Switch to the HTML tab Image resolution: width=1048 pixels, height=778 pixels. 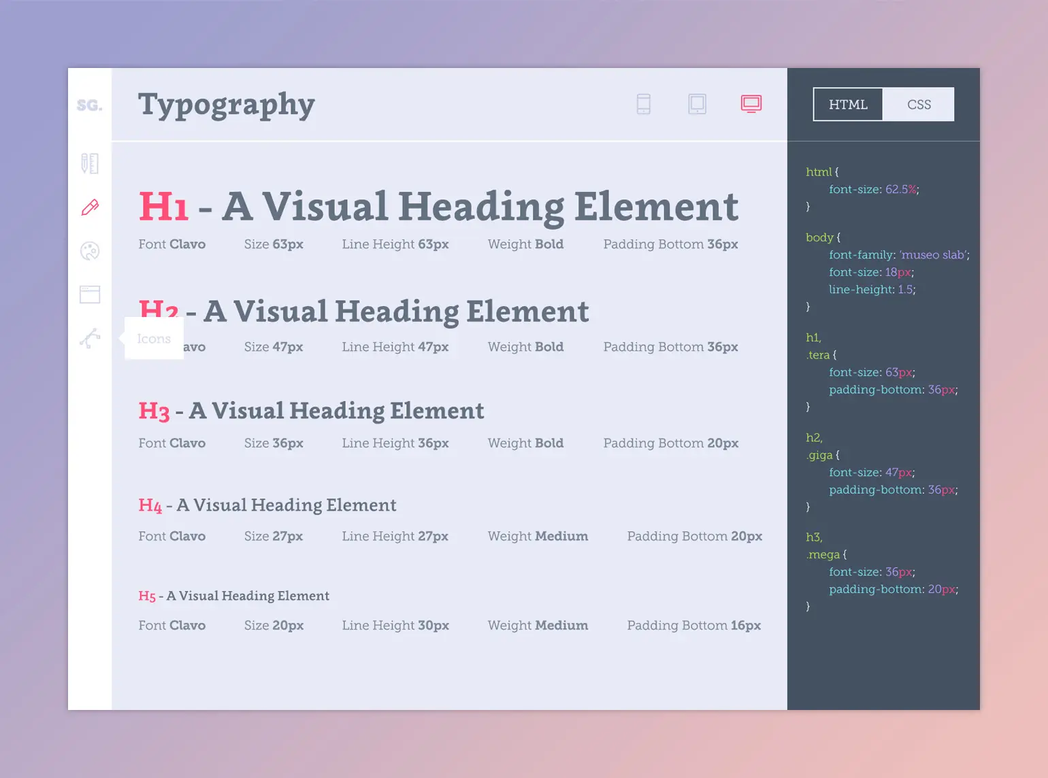pos(848,105)
